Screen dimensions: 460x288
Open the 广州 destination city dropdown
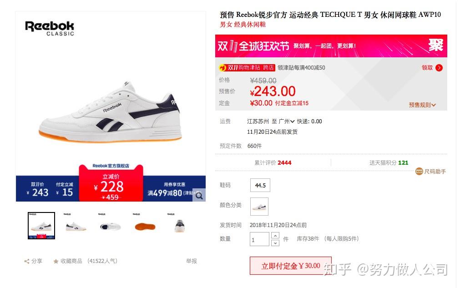287,121
